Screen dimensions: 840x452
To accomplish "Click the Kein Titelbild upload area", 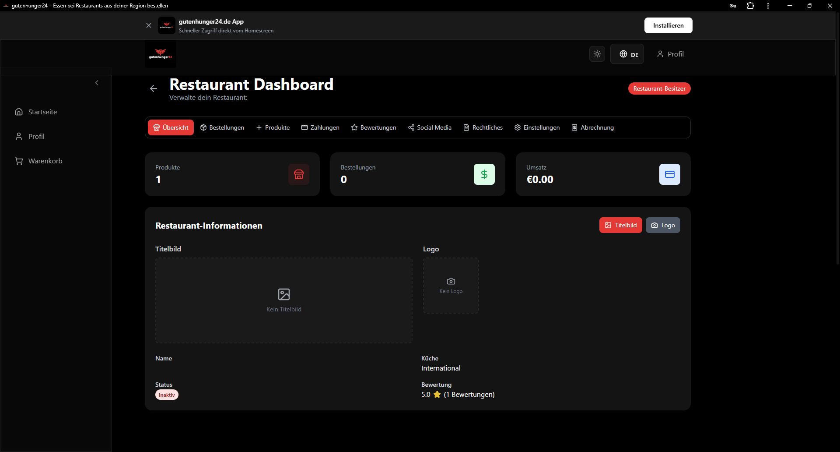I will [284, 300].
